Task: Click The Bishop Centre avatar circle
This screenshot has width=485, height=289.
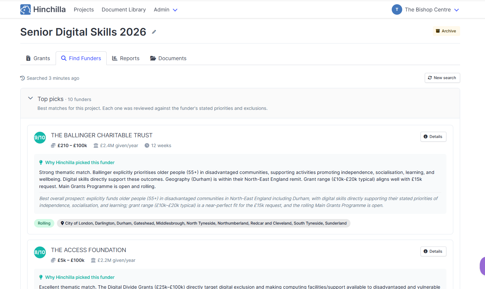Action: click(397, 9)
